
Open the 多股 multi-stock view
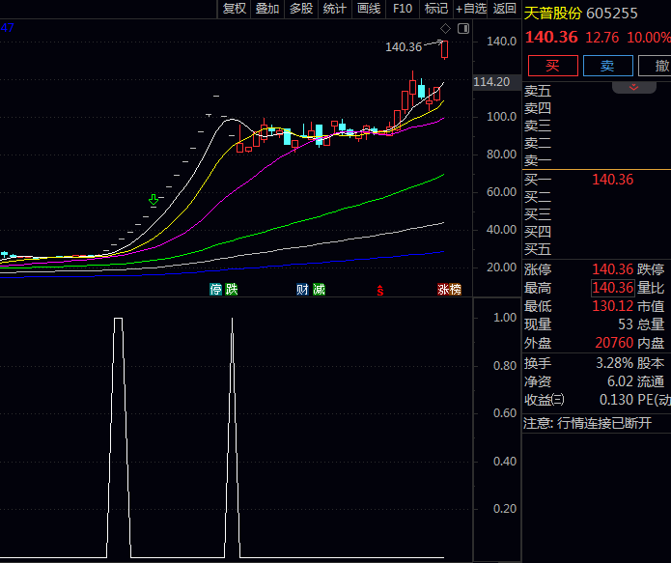301,9
